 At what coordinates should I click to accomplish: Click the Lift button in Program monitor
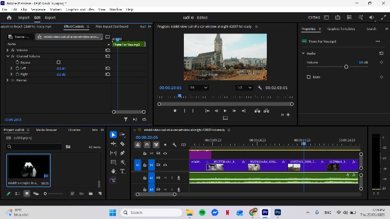257,111
